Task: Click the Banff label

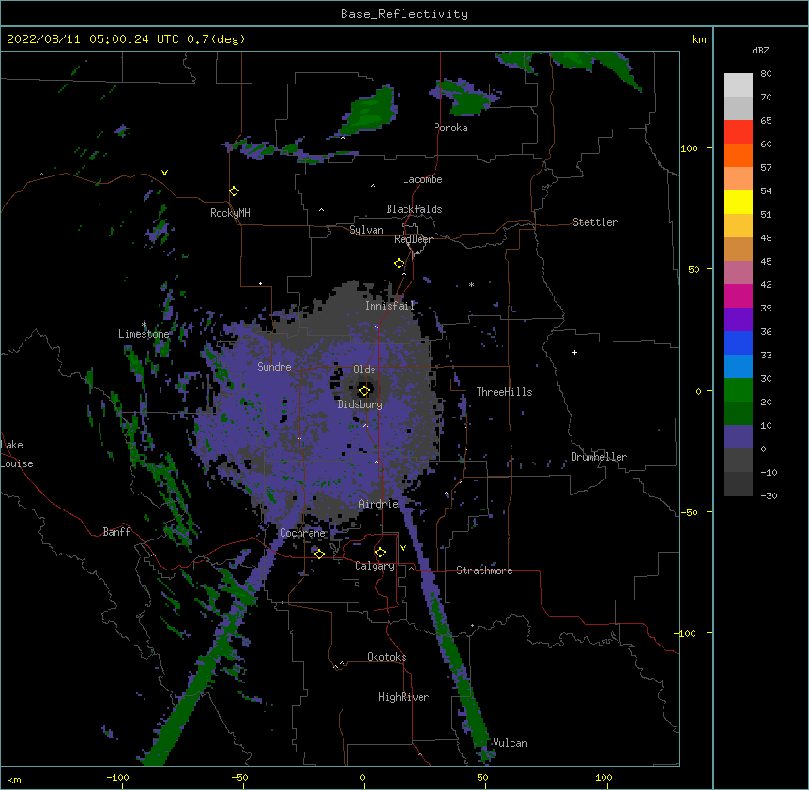Action: 116,532
